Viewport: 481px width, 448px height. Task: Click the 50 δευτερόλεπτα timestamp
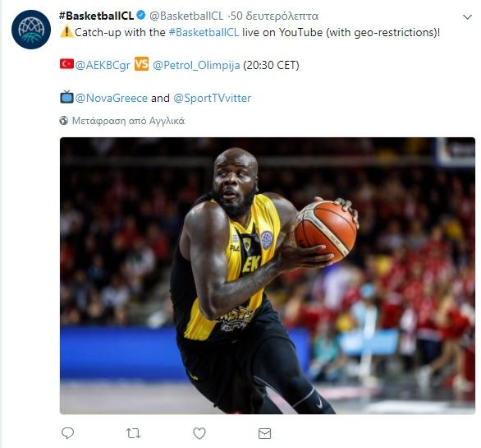tap(274, 16)
